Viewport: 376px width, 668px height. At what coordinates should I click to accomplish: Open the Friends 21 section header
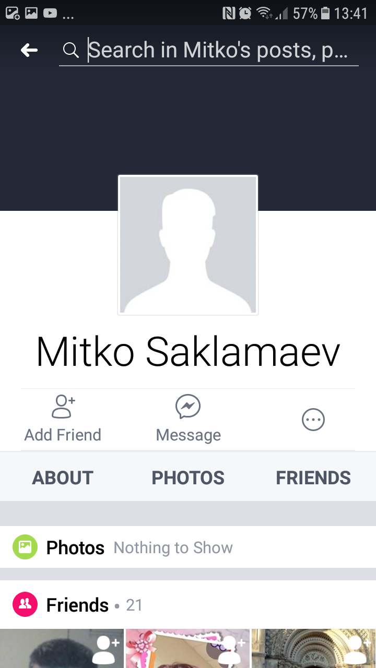188,605
